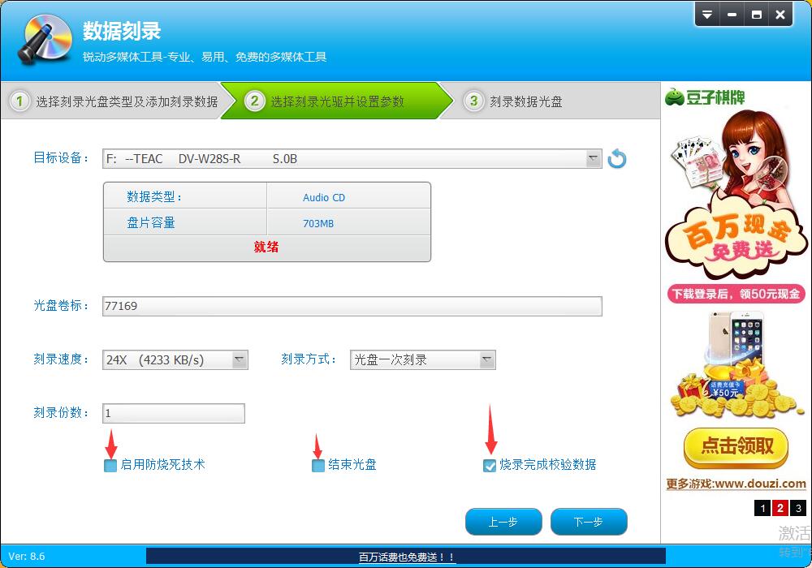Toggle the 结束光盘 checkbox

[x=318, y=466]
